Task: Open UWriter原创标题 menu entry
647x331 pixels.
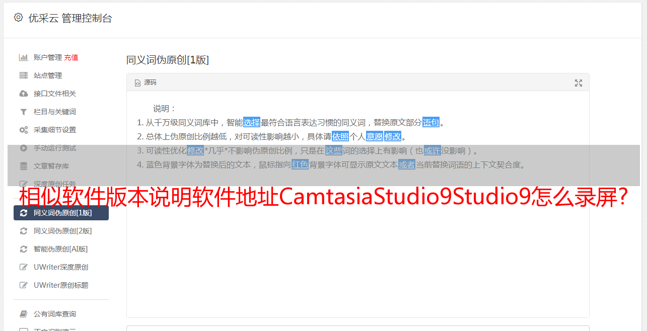Action: pos(60,285)
